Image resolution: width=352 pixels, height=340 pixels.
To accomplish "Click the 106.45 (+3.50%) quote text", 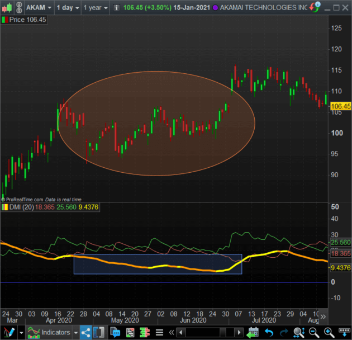I will coord(148,8).
